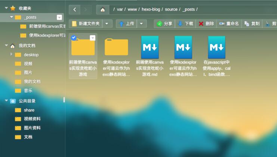
Task: Click the 删除 button
Action: click(x=206, y=23)
